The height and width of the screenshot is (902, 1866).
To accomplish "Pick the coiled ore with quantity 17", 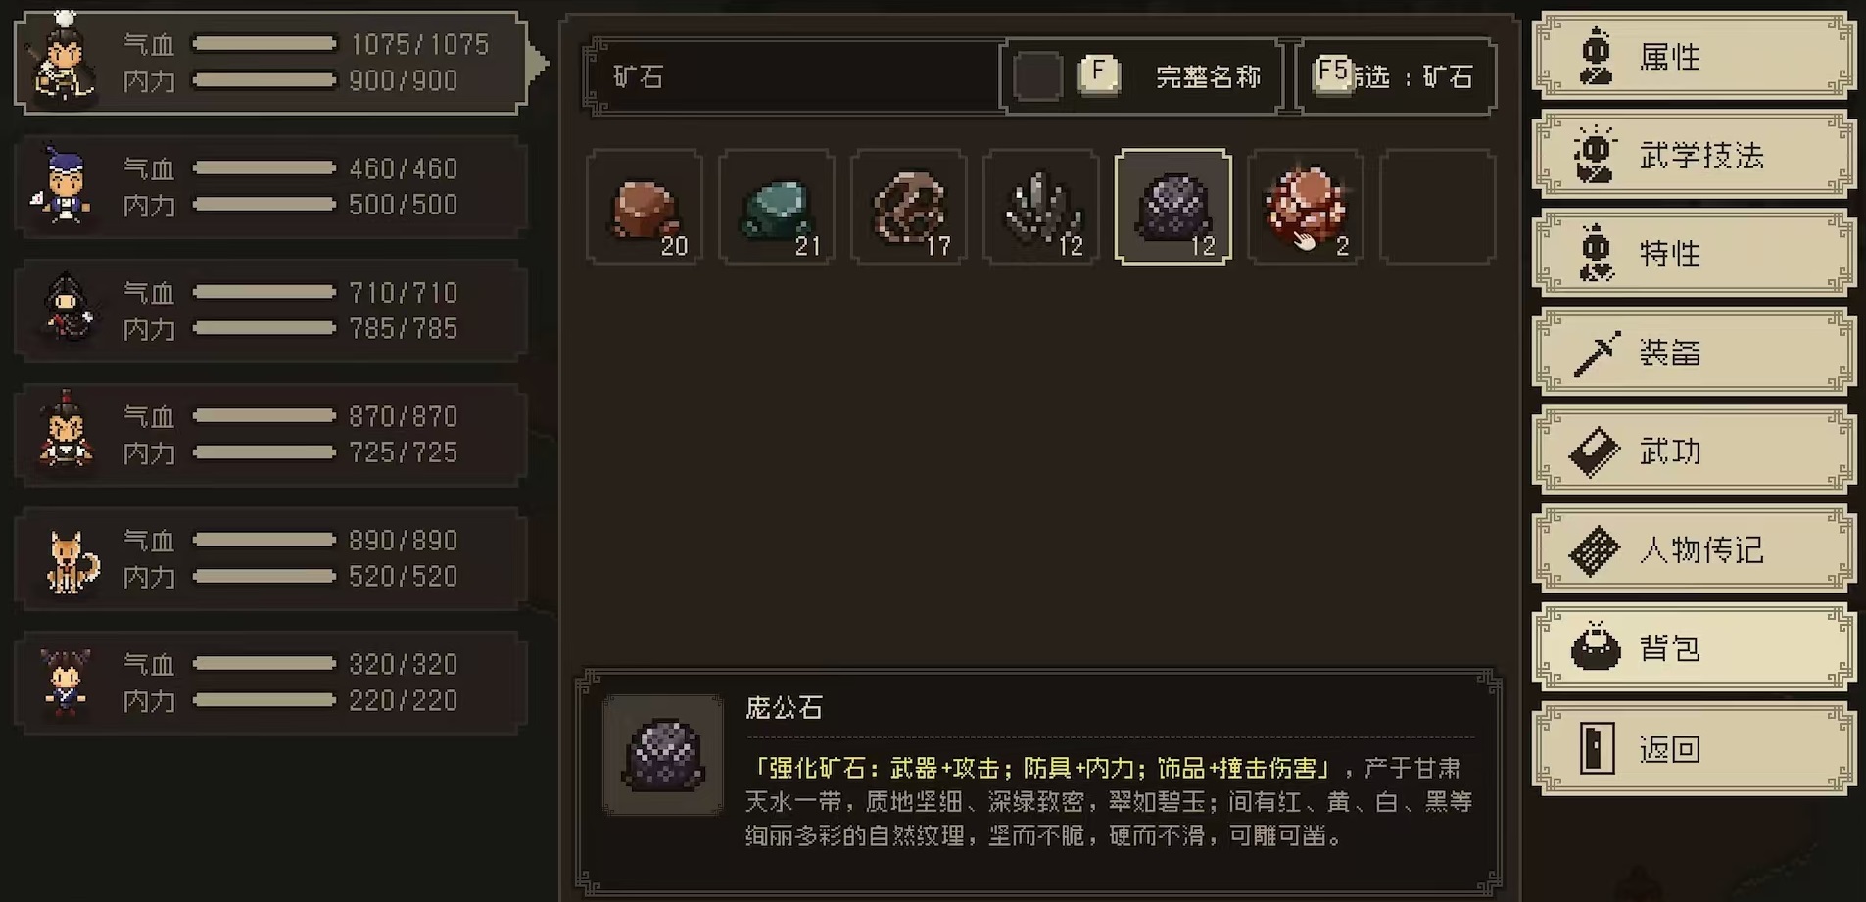I will [x=909, y=208].
